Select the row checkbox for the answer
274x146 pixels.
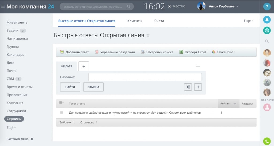[x=62, y=113]
